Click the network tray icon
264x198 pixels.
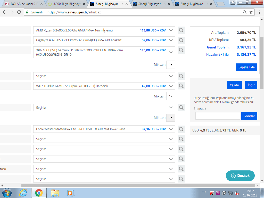[x=230, y=193]
